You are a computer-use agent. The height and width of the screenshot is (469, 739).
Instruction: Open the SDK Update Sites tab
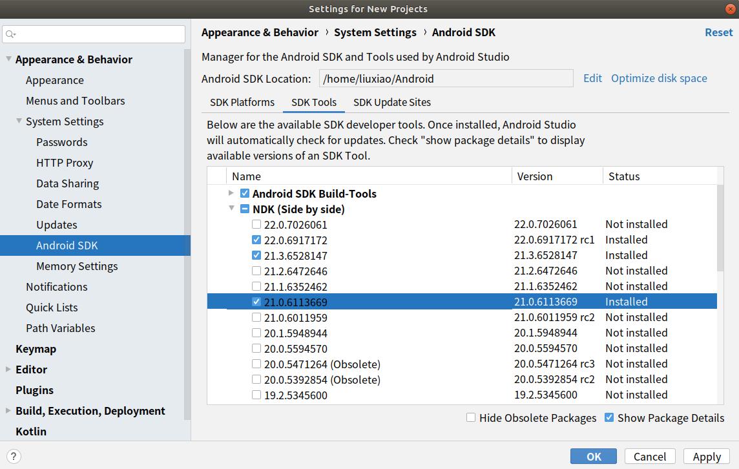coord(391,102)
